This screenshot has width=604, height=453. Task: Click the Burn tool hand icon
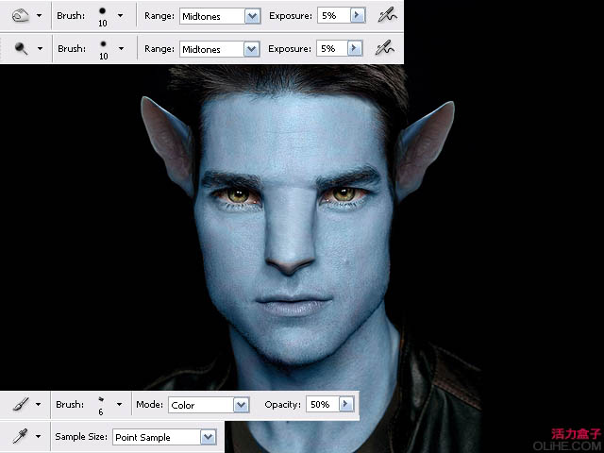(19, 16)
